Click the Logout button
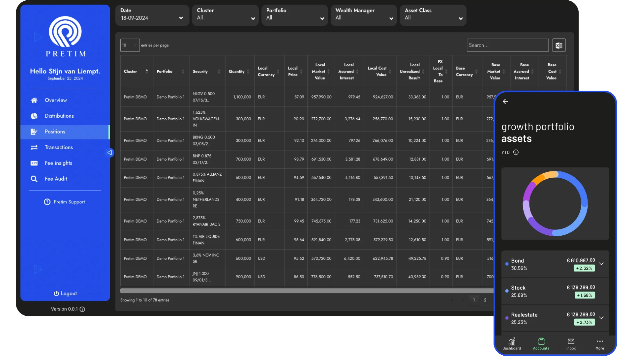This screenshot has height=356, width=633. coord(65,293)
